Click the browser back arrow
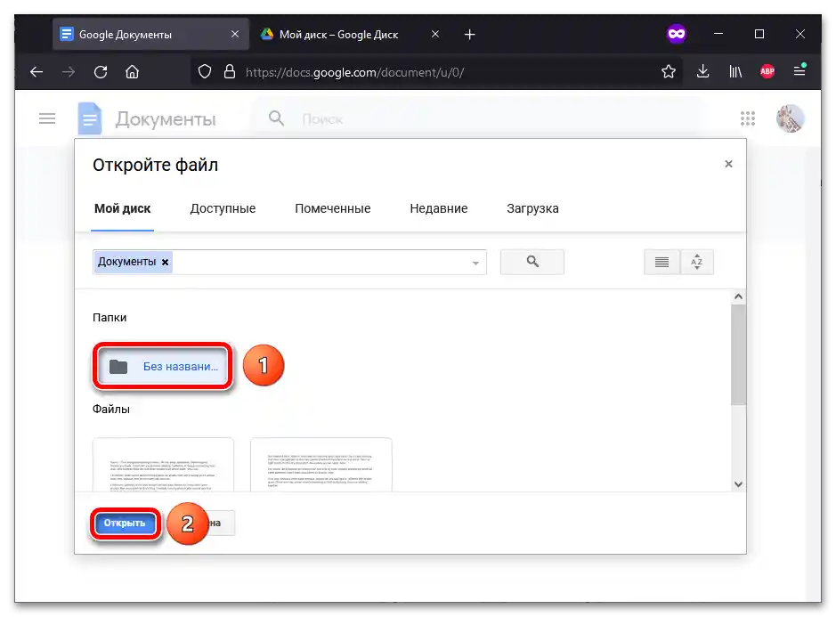Image resolution: width=836 pixels, height=617 pixels. 37,71
